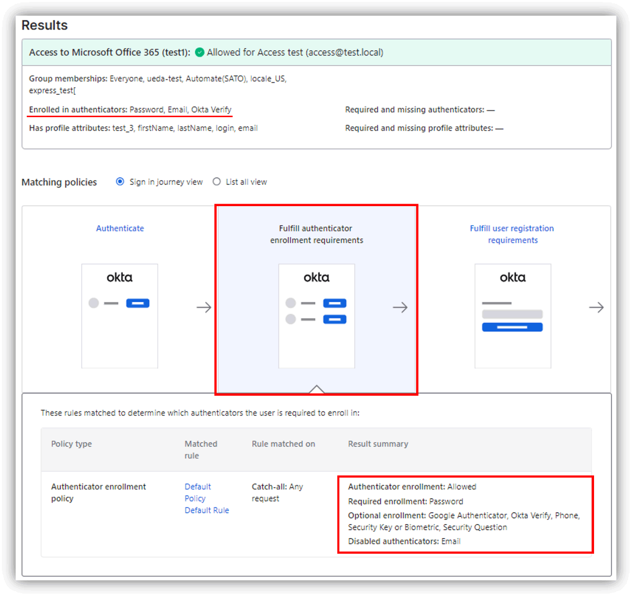This screenshot has height=596, width=632.
Task: Click the Policy type column header
Action: click(71, 444)
